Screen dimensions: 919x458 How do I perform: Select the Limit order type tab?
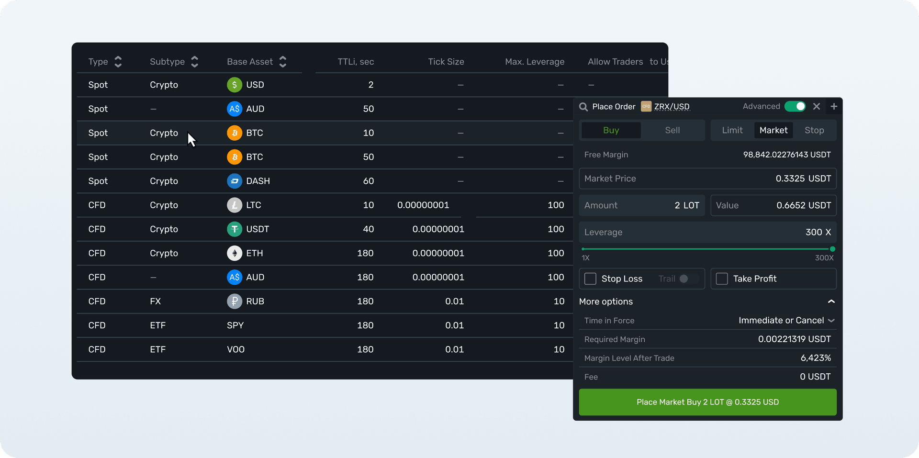pos(732,130)
